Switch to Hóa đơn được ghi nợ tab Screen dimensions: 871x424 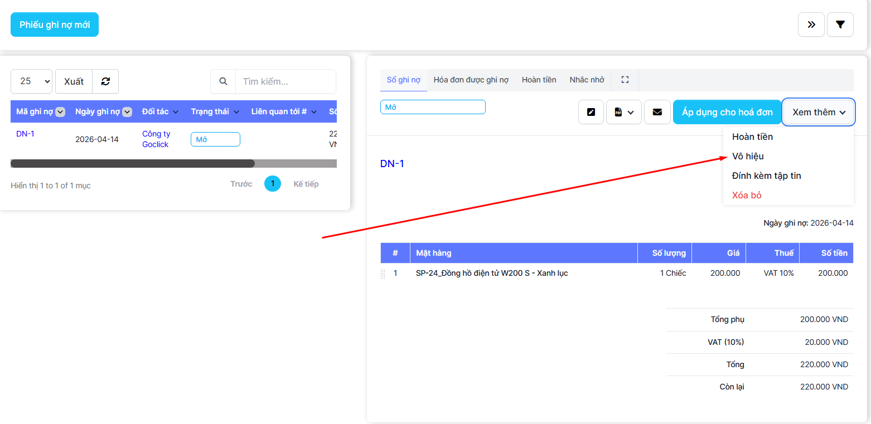(x=471, y=80)
